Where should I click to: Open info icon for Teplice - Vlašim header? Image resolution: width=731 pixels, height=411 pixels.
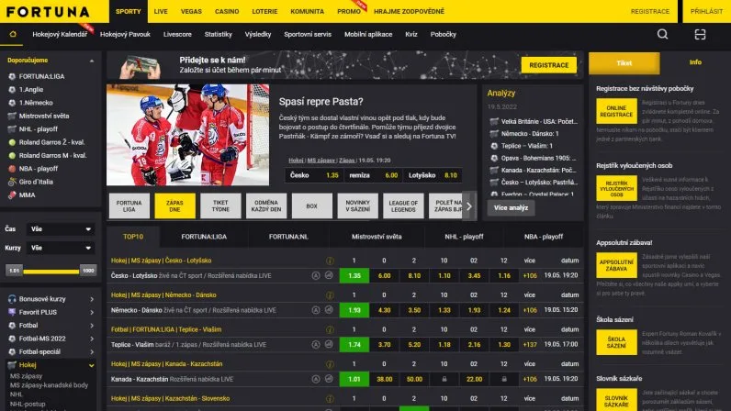pyautogui.click(x=317, y=328)
